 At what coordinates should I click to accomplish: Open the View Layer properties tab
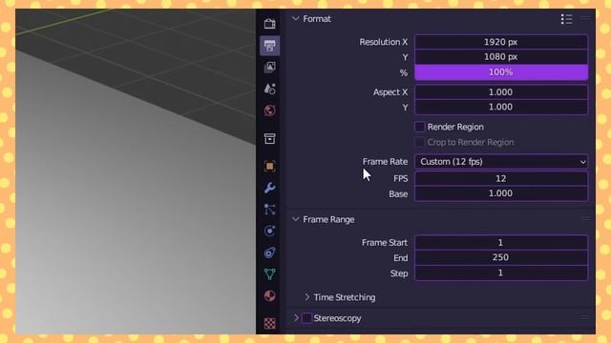point(269,68)
